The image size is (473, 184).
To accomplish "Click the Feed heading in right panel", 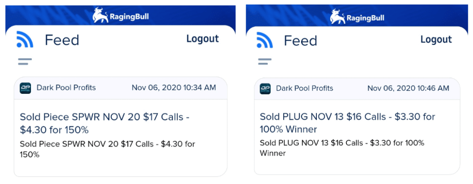I will click(300, 41).
